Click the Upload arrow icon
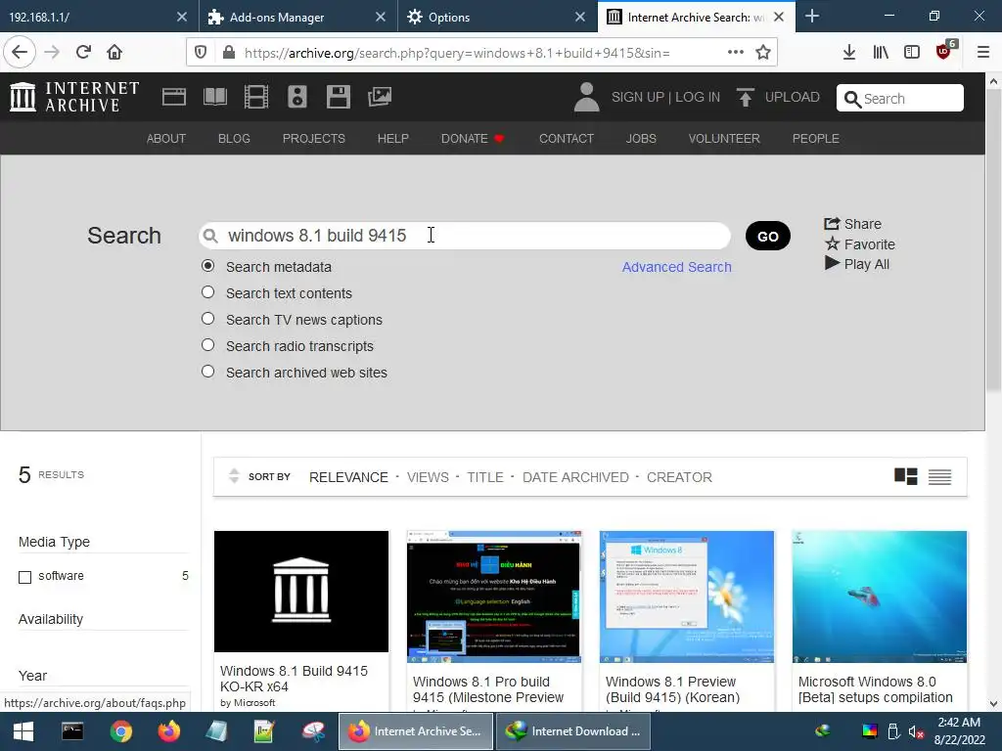The height and width of the screenshot is (751, 1002). click(745, 97)
